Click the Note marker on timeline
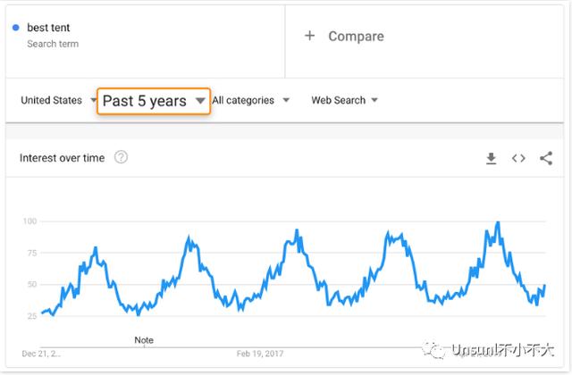 pyautogui.click(x=144, y=340)
